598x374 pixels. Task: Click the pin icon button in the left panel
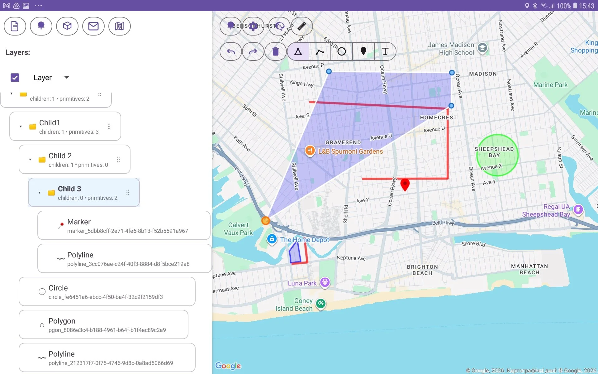[x=41, y=26]
